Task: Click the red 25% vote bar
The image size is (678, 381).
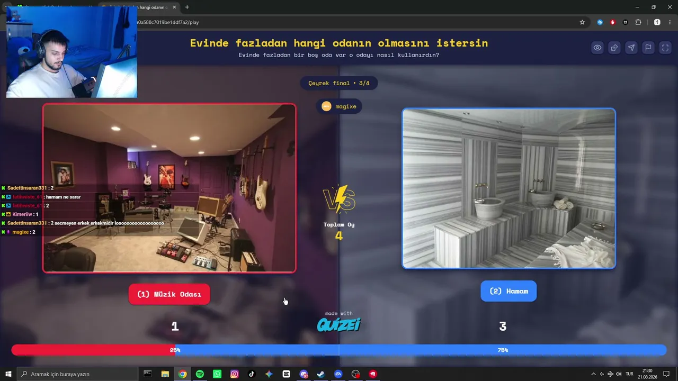Action: (93, 350)
